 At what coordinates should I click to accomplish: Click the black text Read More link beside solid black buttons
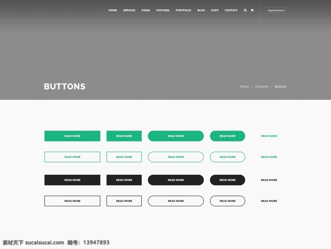[269, 180]
